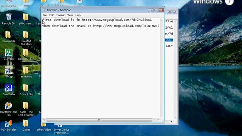242x136 pixels.
Task: Launch the CamStudio shortcut
Action: (8, 90)
